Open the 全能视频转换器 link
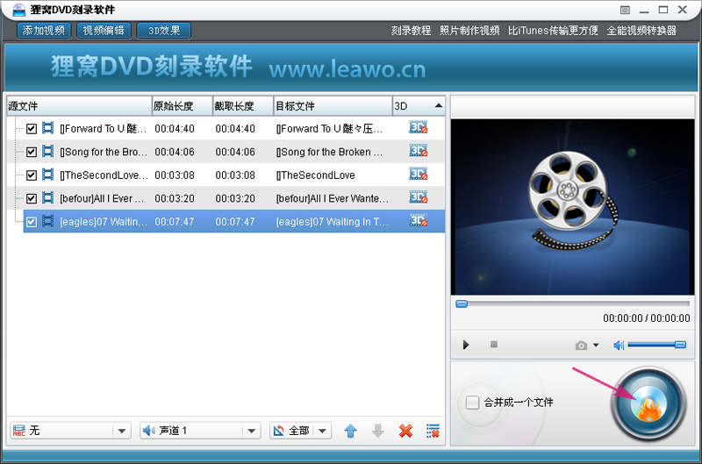The height and width of the screenshot is (464, 702). click(641, 31)
